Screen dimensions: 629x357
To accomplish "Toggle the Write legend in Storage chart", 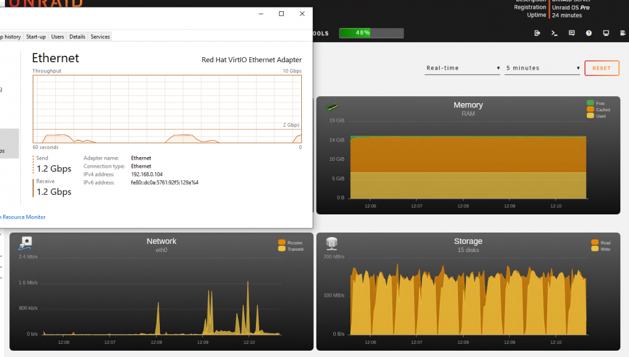I will coord(601,249).
